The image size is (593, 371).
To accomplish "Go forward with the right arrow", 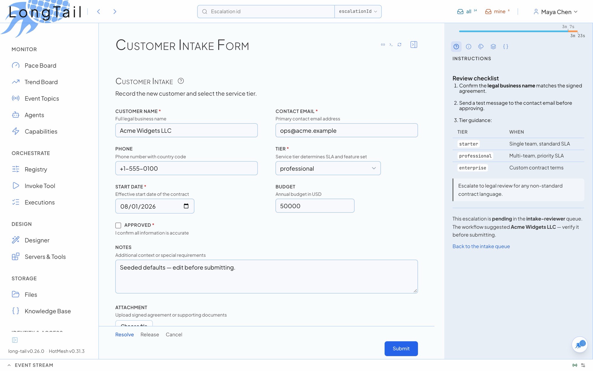I will pyautogui.click(x=115, y=12).
